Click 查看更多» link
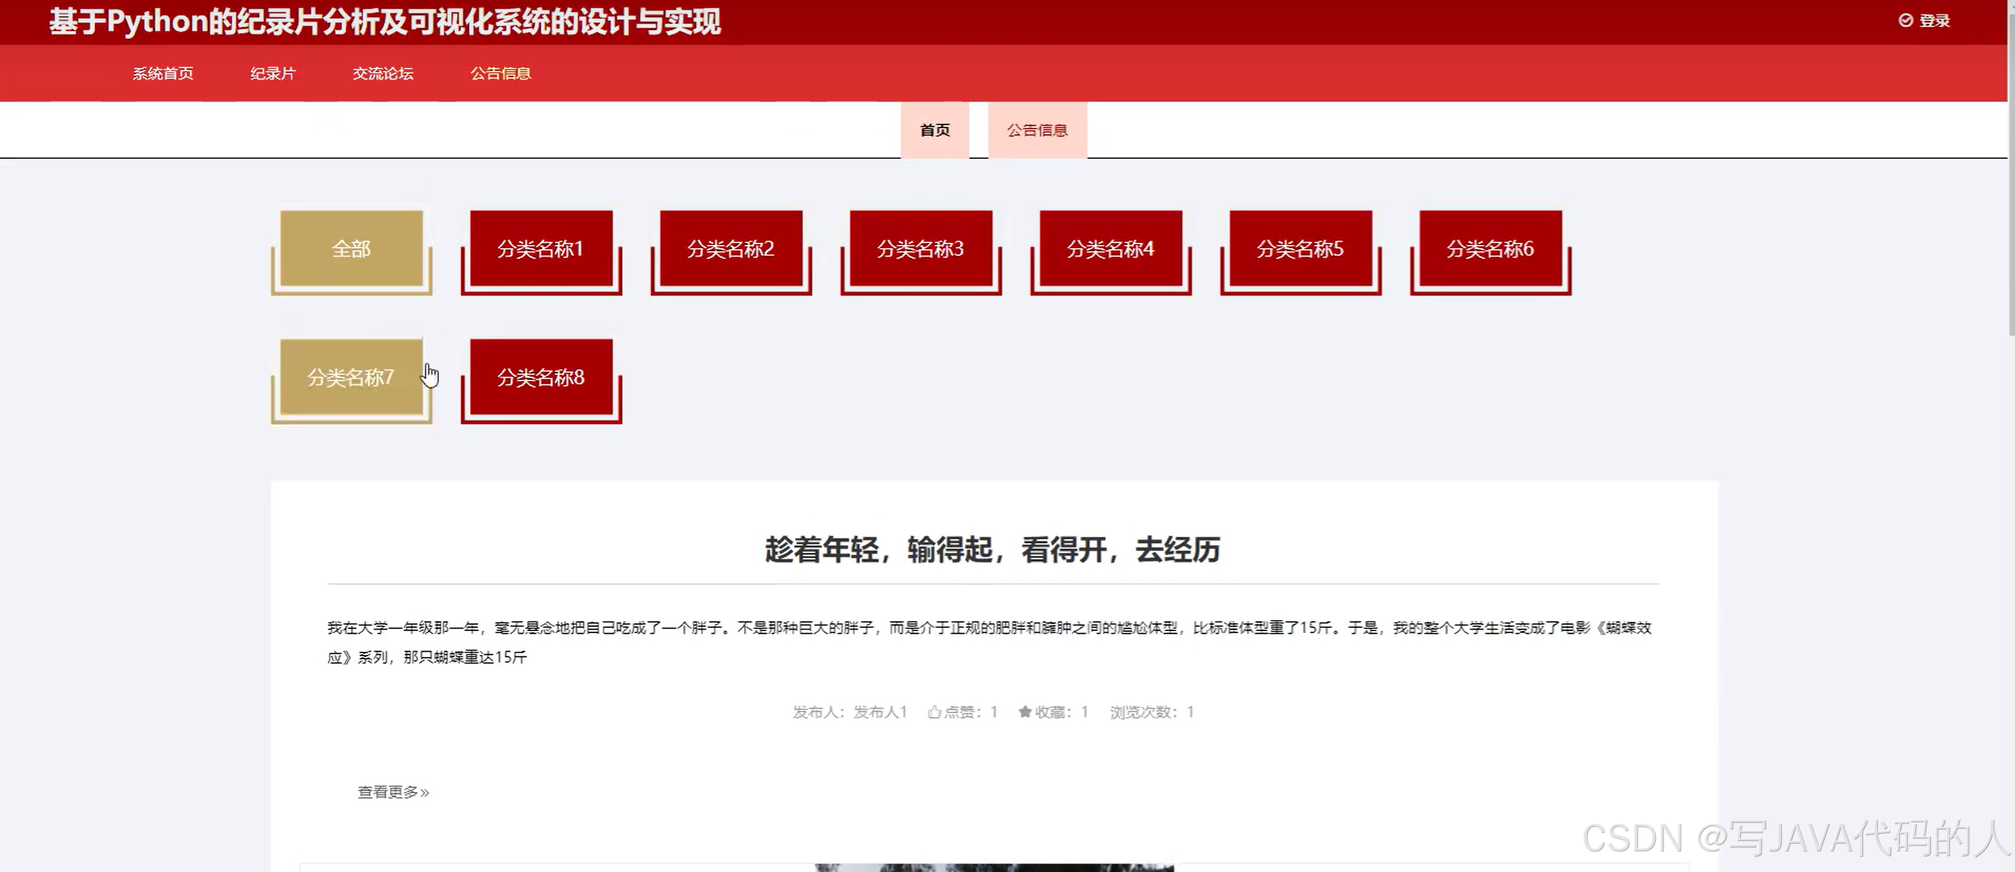This screenshot has width=2015, height=872. point(394,793)
